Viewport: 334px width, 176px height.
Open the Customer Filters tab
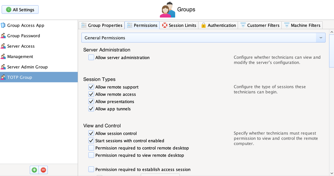260,25
